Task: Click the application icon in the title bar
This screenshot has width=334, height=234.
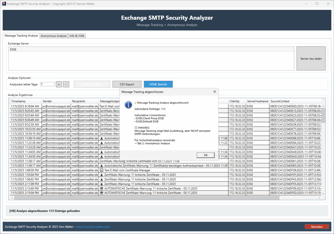Action: [3, 4]
